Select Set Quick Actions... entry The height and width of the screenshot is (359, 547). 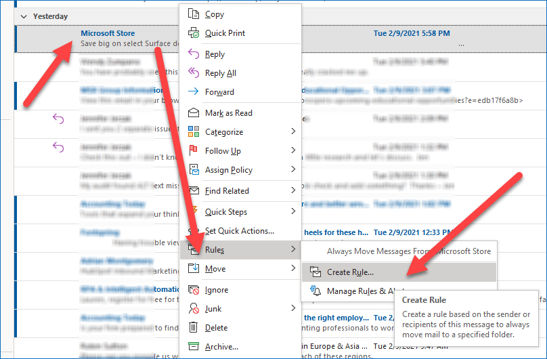(240, 230)
